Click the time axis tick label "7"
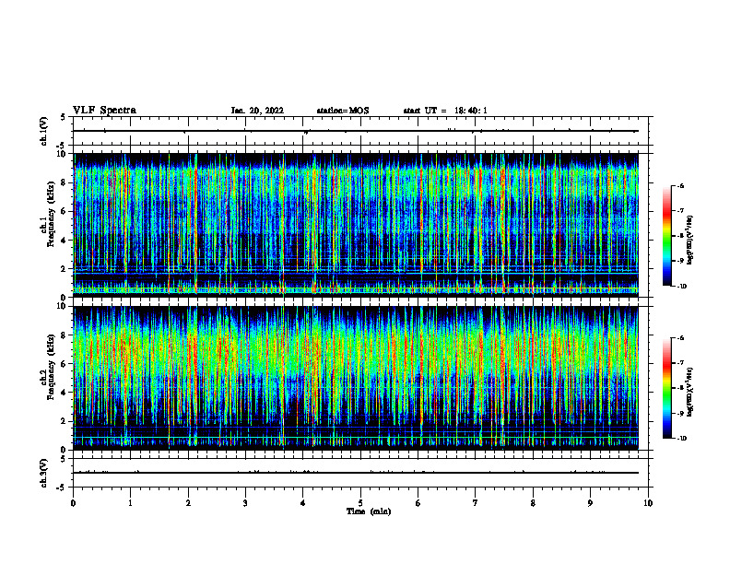The height and width of the screenshot is (564, 730). [x=476, y=503]
